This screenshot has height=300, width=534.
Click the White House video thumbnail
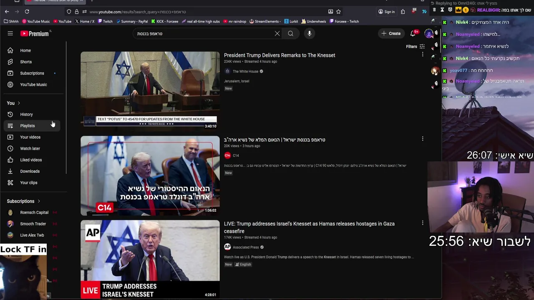pyautogui.click(x=150, y=90)
